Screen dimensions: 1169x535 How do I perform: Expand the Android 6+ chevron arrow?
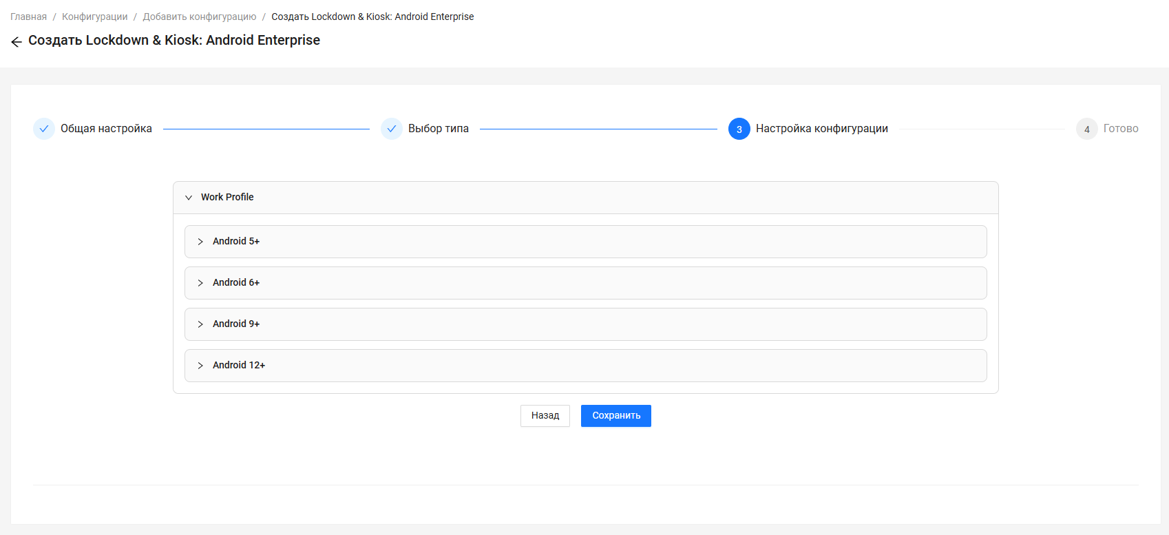pos(200,283)
